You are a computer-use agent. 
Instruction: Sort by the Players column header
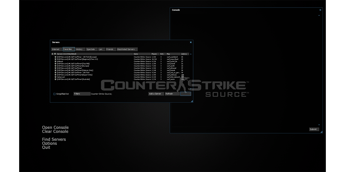click(155, 54)
